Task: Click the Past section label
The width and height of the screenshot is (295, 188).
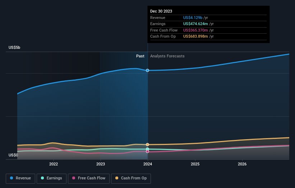Action: (140, 56)
